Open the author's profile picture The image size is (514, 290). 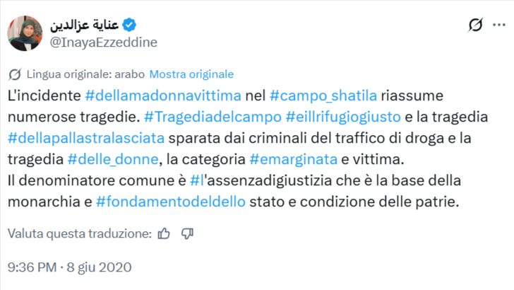(x=23, y=33)
